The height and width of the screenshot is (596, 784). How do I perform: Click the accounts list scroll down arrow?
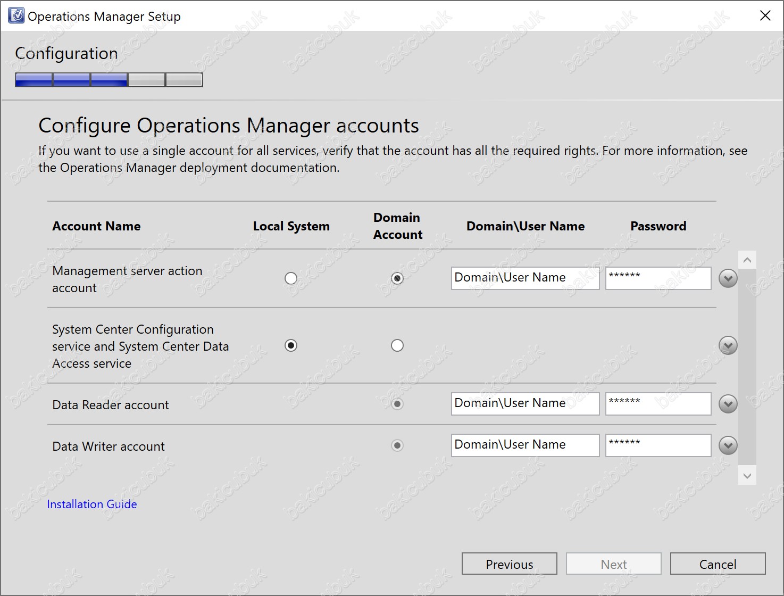(747, 476)
